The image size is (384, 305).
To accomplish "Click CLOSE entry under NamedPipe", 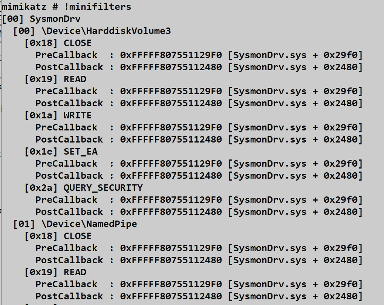I will [58, 236].
